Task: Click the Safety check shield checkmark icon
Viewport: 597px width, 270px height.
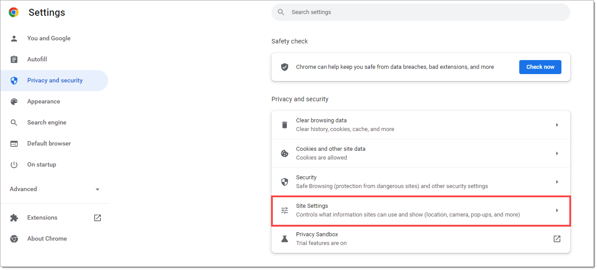Action: pyautogui.click(x=285, y=67)
